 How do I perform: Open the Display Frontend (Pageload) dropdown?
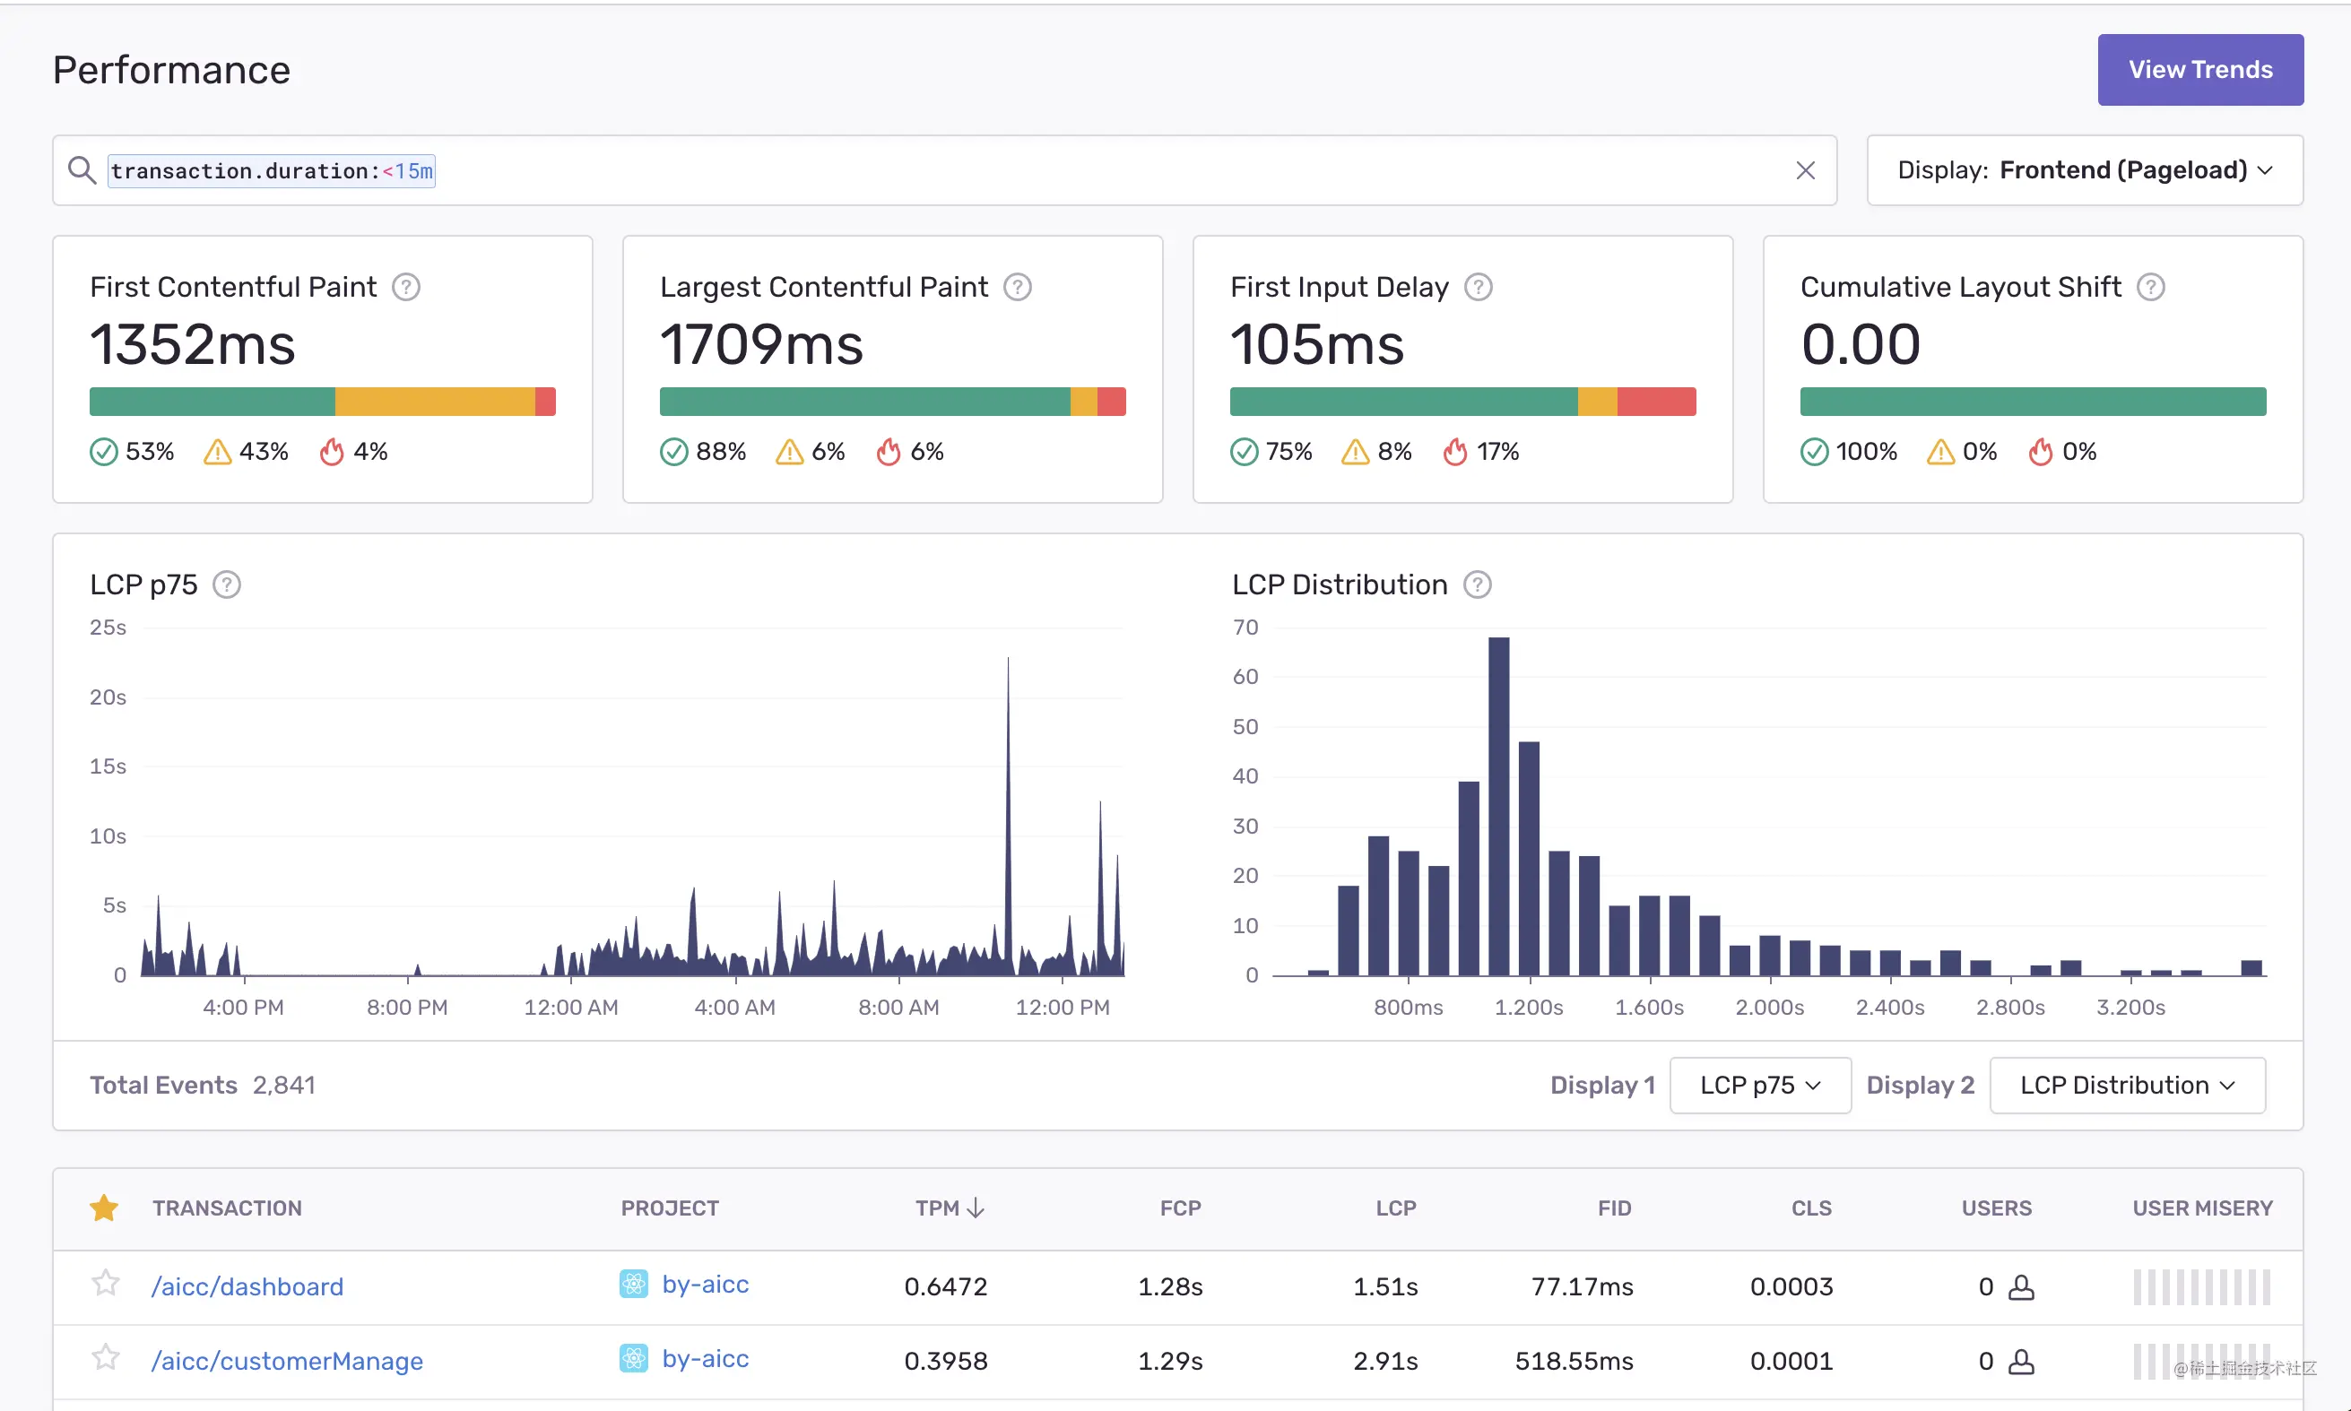pyautogui.click(x=2085, y=170)
